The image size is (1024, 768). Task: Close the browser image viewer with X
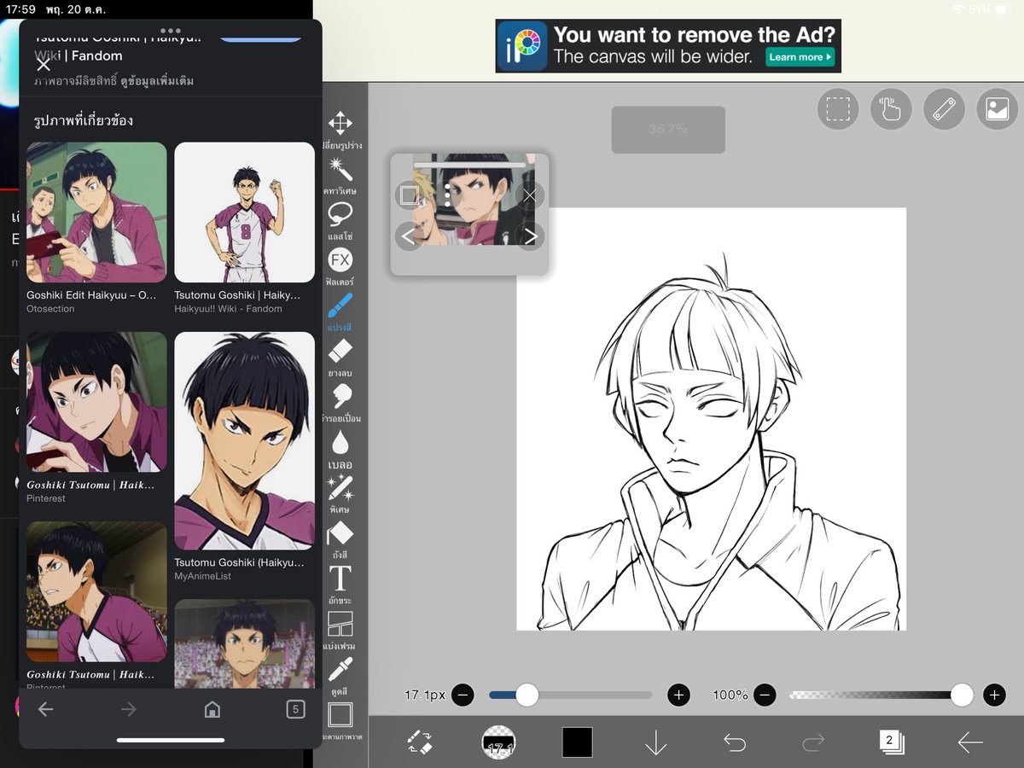click(44, 64)
